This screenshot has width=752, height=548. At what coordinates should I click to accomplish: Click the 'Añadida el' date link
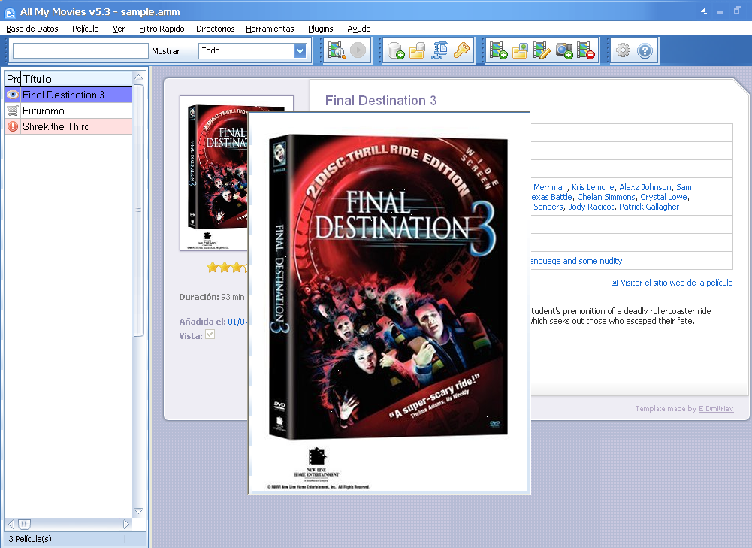(x=237, y=322)
